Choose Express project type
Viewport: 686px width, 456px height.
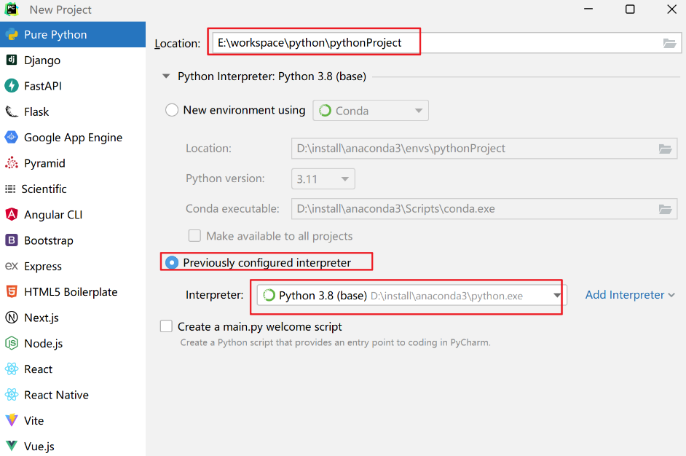(73, 266)
